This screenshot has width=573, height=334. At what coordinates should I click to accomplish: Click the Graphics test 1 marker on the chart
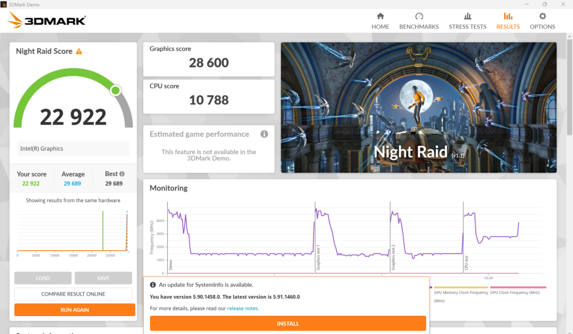(318, 257)
